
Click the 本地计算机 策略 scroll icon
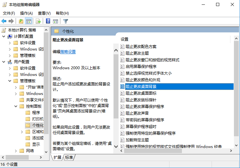[x=4, y=30]
